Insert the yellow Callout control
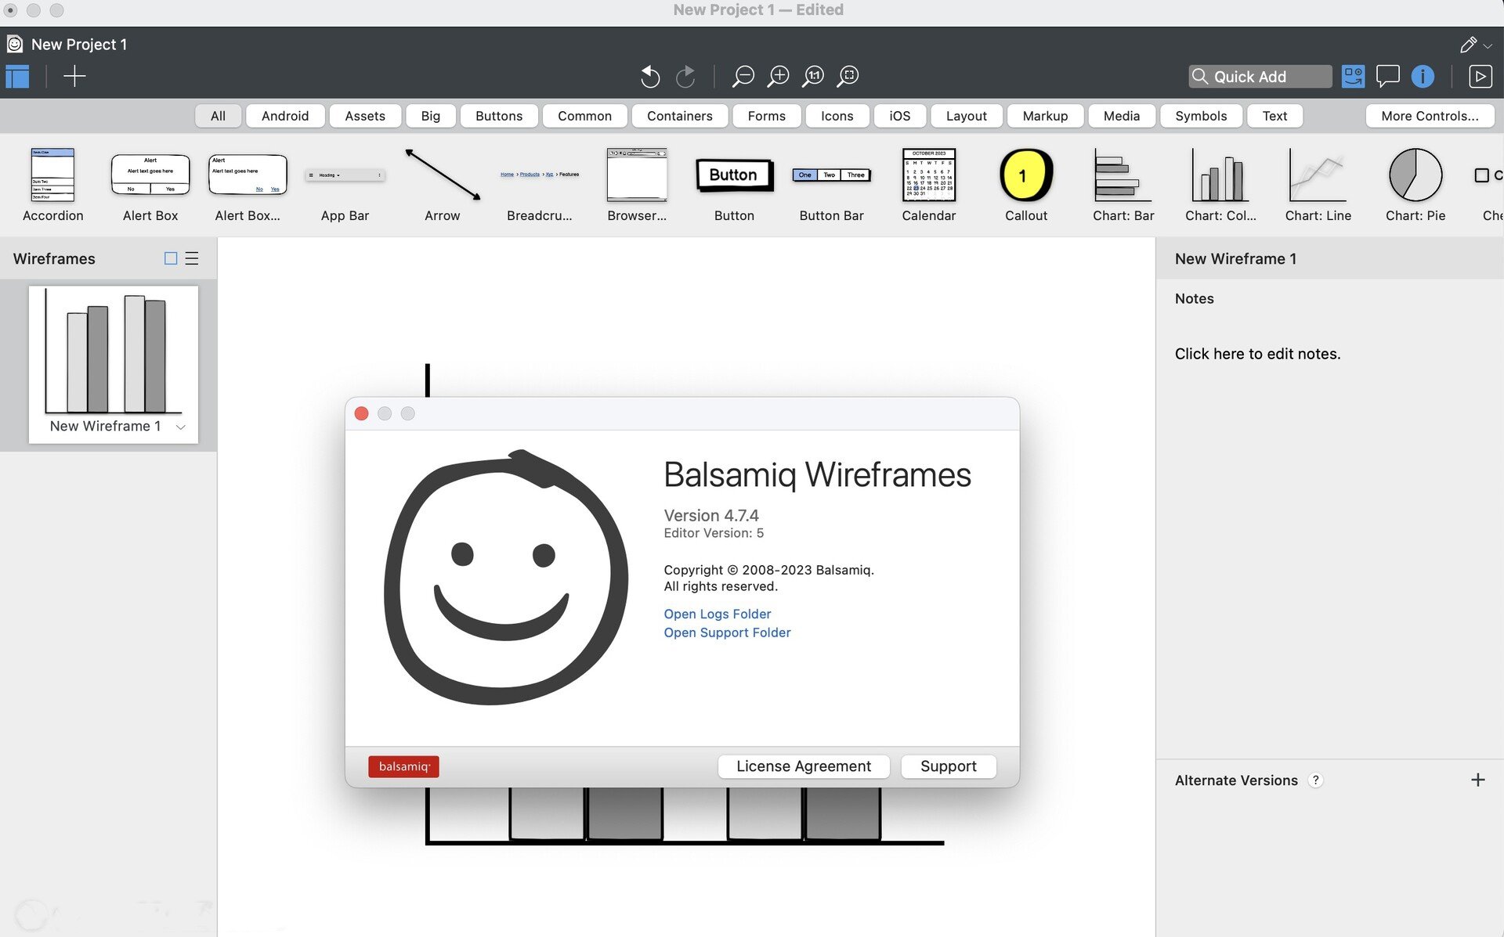Screen dimensions: 1504x937 click(x=1026, y=185)
